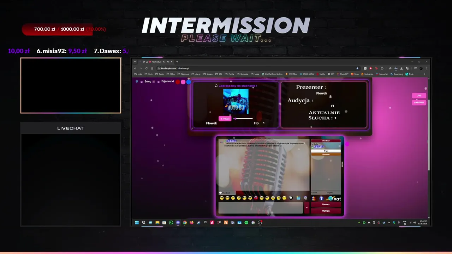Open the Links bookmark folder

click(138, 74)
